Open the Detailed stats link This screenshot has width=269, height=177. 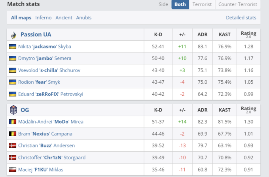pos(241,18)
